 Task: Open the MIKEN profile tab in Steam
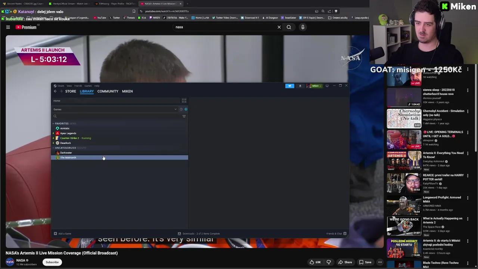127,91
